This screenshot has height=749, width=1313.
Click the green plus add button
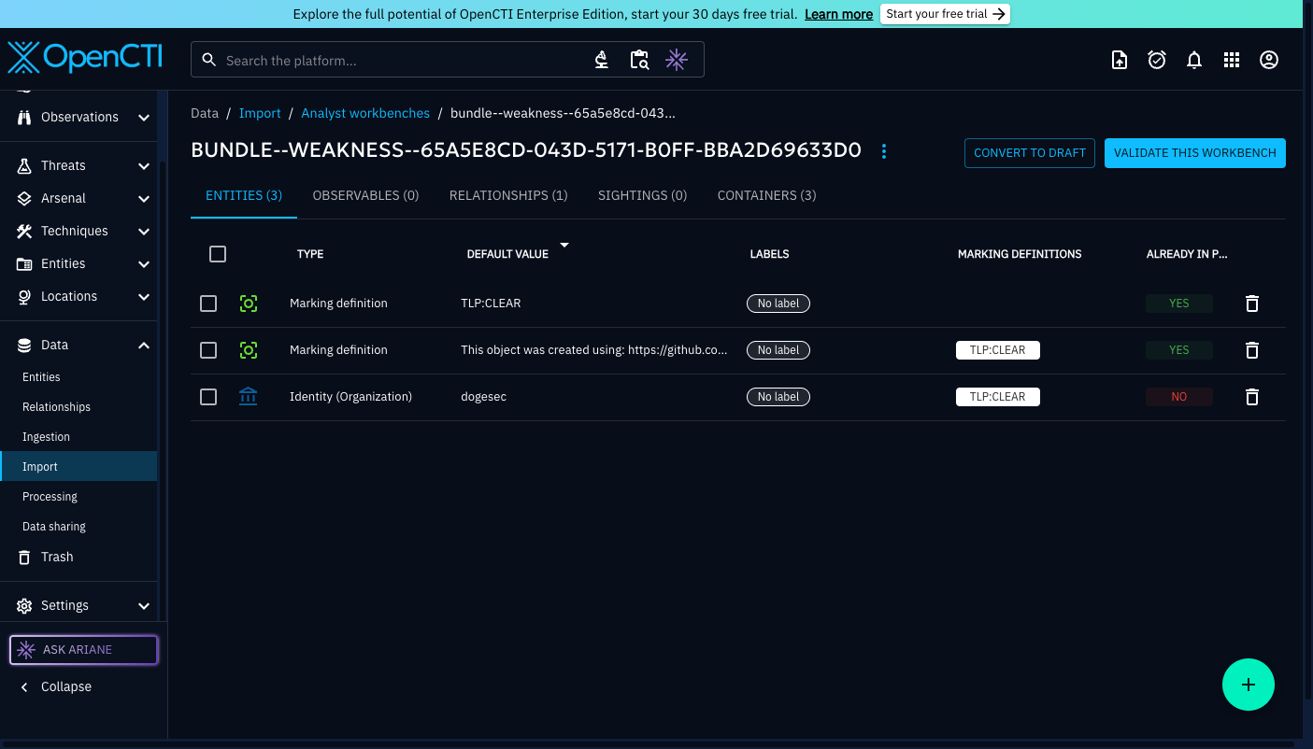pos(1248,685)
